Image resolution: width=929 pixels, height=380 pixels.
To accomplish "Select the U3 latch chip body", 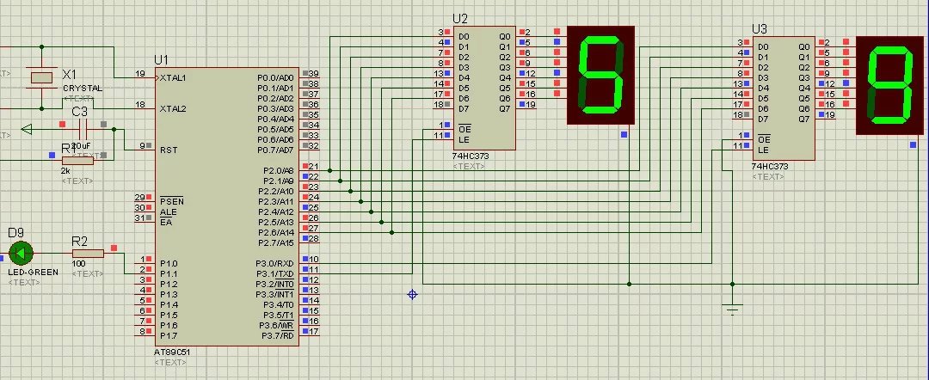I will click(784, 99).
